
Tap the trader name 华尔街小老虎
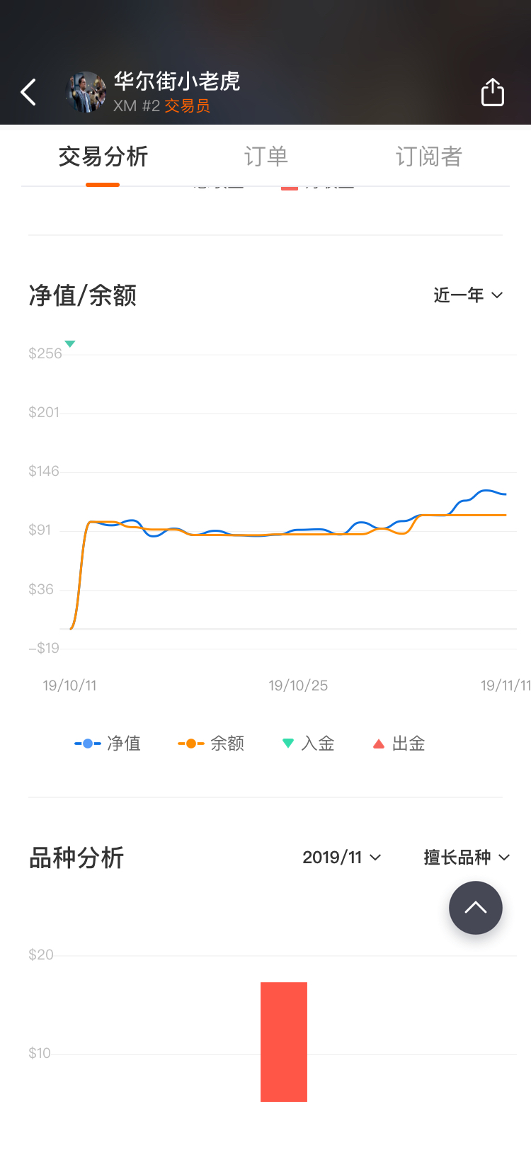177,81
